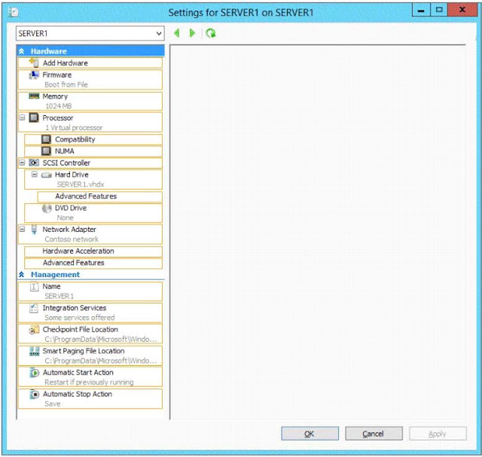Select the Network Adapter item
The width and height of the screenshot is (482, 457).
tap(90, 234)
